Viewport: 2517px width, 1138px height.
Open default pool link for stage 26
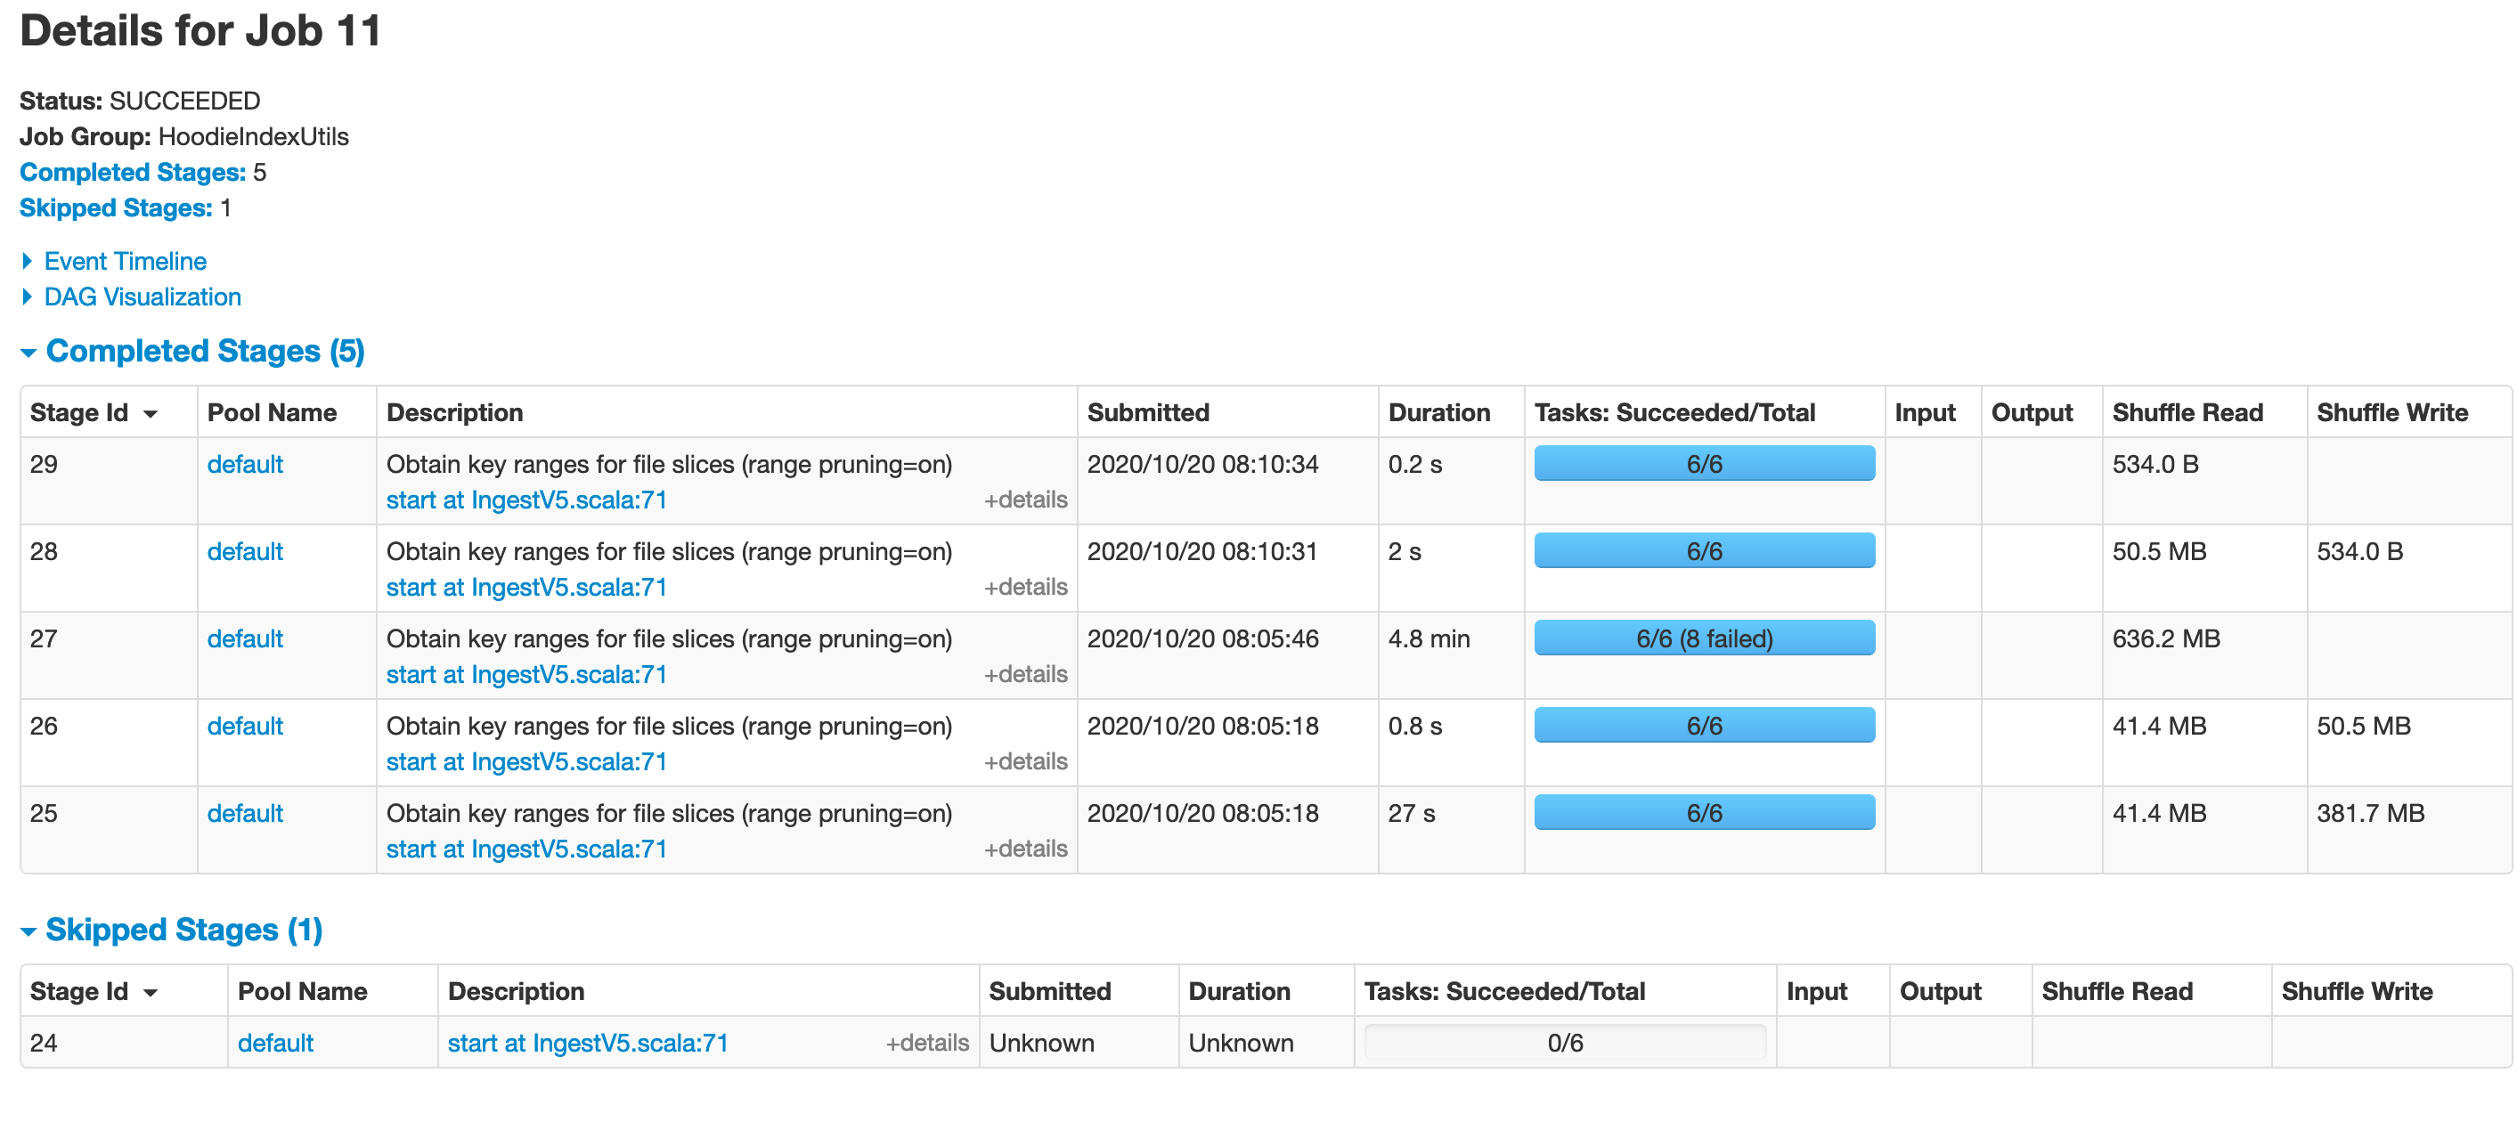(x=244, y=726)
